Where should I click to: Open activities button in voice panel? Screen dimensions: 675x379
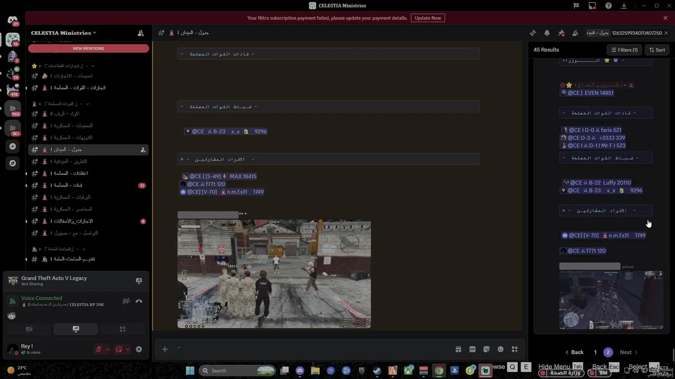[x=122, y=329]
